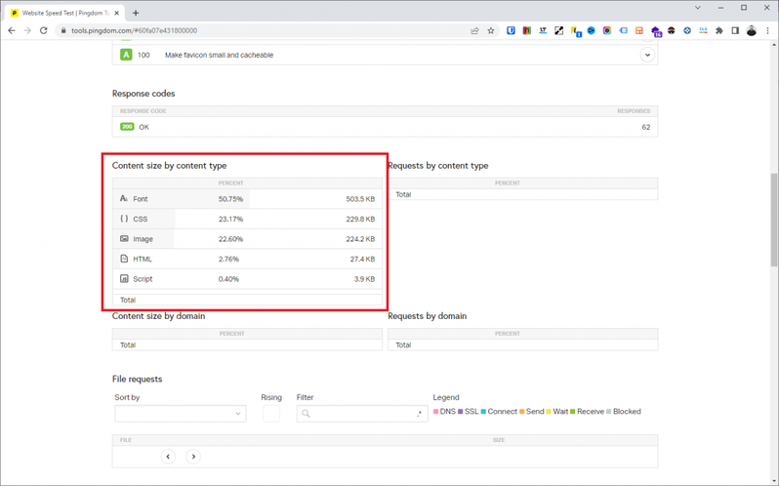Go to the next file requests page
Screen dimensions: 779x486
click(193, 456)
